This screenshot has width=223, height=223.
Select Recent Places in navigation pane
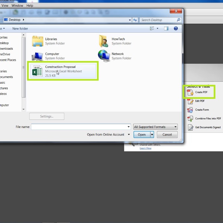click(8, 60)
